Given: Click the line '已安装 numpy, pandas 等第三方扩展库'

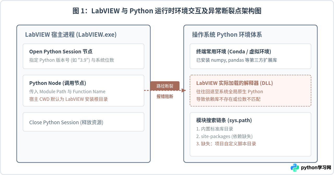Looking at the screenshot, I should pos(237,60).
